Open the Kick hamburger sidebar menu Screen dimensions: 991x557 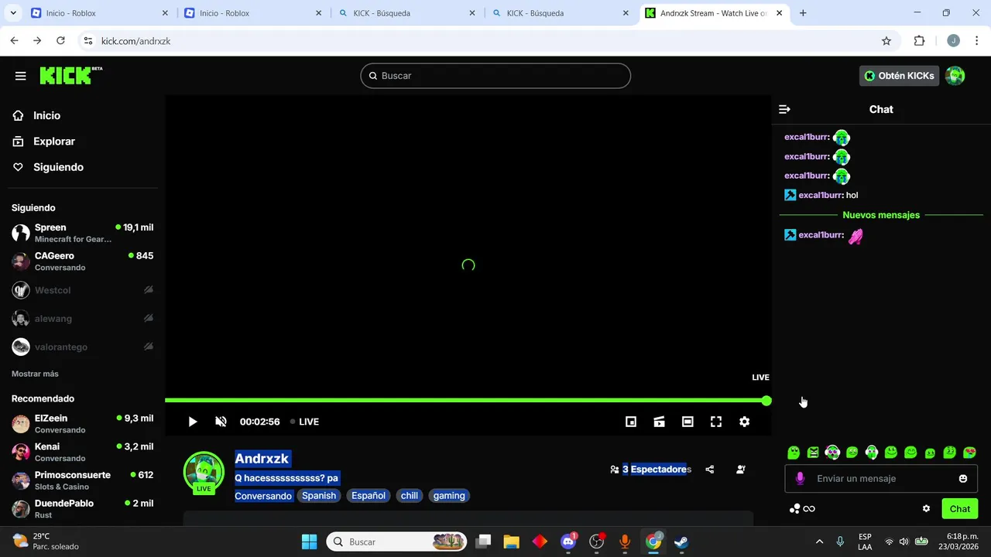pyautogui.click(x=20, y=76)
